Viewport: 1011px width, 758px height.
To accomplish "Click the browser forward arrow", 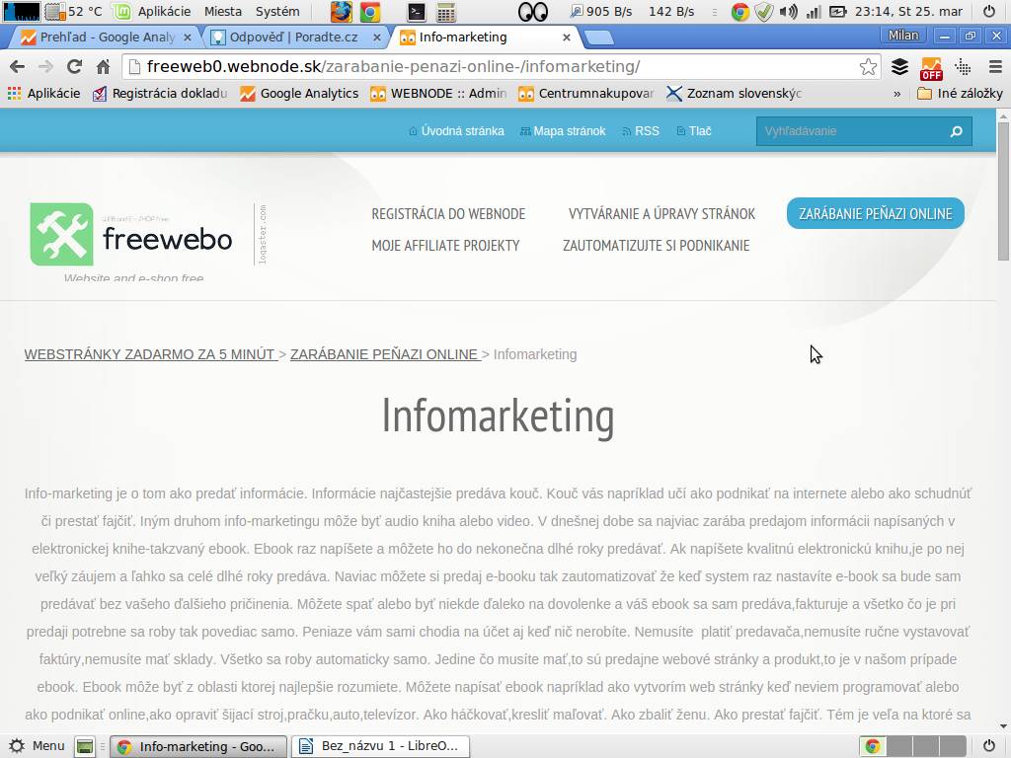I will pyautogui.click(x=45, y=66).
